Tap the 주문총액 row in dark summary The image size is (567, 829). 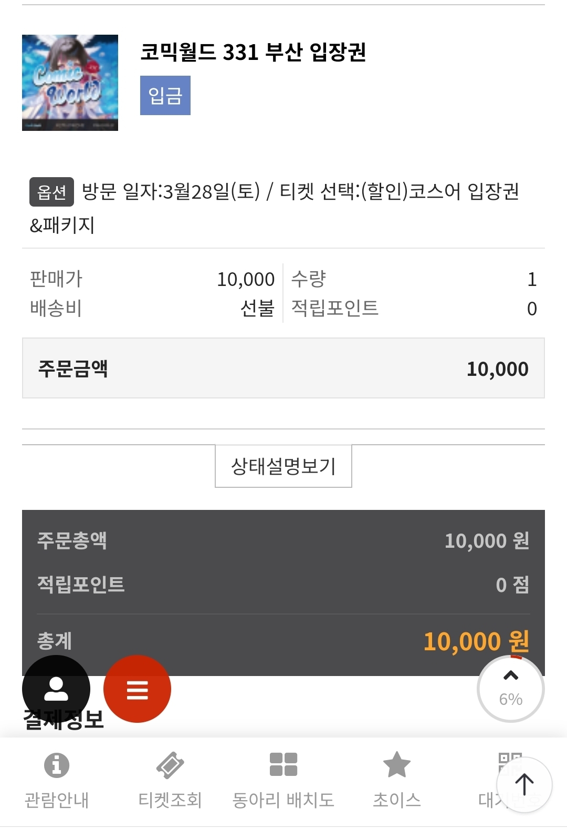coord(283,541)
